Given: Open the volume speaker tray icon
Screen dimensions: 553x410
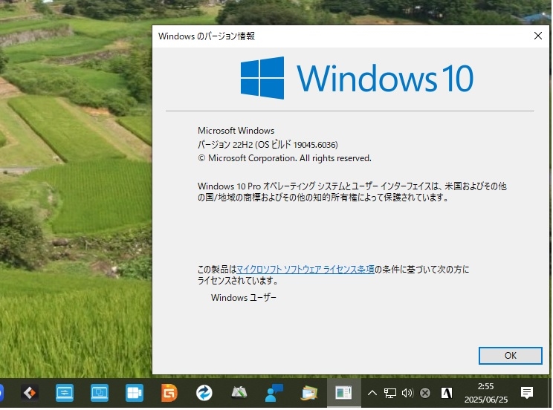Looking at the screenshot, I should click(407, 392).
